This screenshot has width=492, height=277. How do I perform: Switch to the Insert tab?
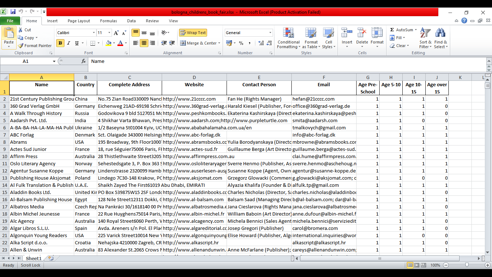pyautogui.click(x=52, y=21)
